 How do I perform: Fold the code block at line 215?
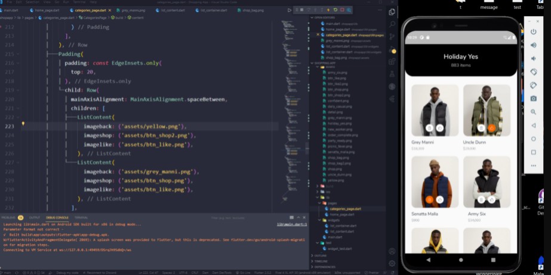17,54
